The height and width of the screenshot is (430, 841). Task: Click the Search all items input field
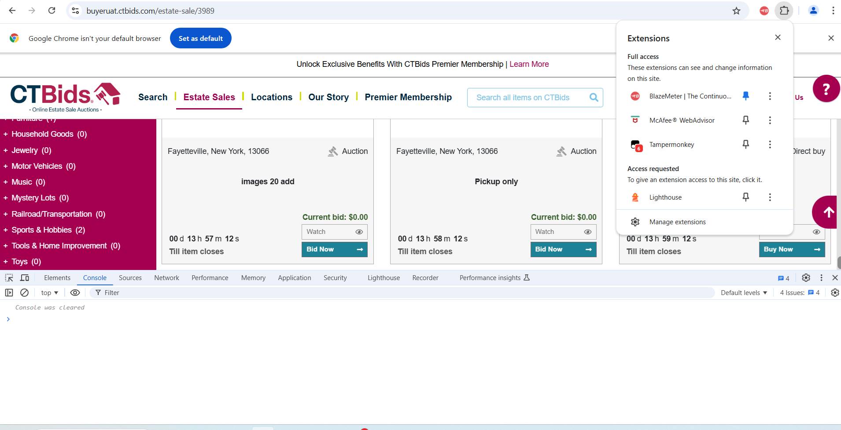point(528,98)
